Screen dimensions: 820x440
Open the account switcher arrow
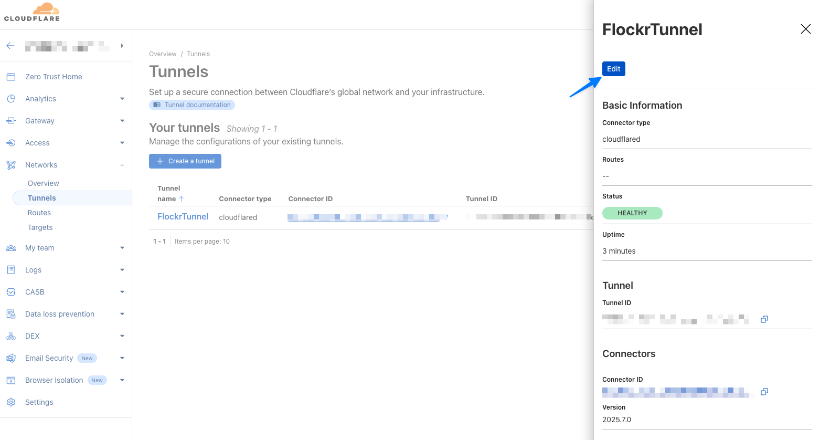click(x=122, y=46)
